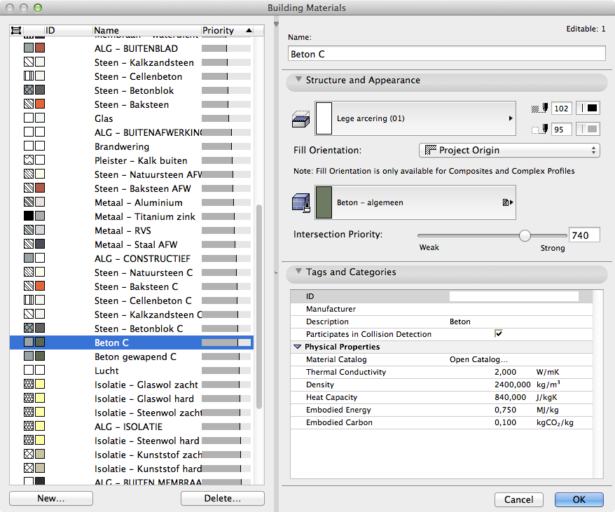This screenshot has width=615, height=512.
Task: Sort the list by the ID column
Action: 69,30
